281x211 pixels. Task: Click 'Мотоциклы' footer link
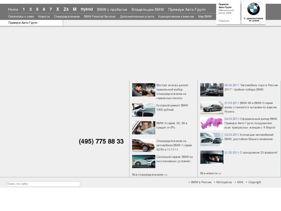[224, 182]
